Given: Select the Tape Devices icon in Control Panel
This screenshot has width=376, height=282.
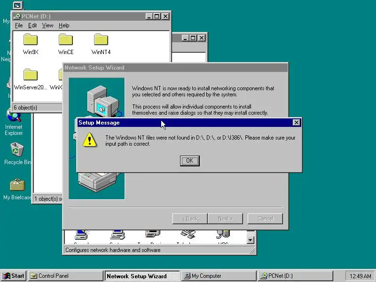Looking at the screenshot, I should pos(152,236).
